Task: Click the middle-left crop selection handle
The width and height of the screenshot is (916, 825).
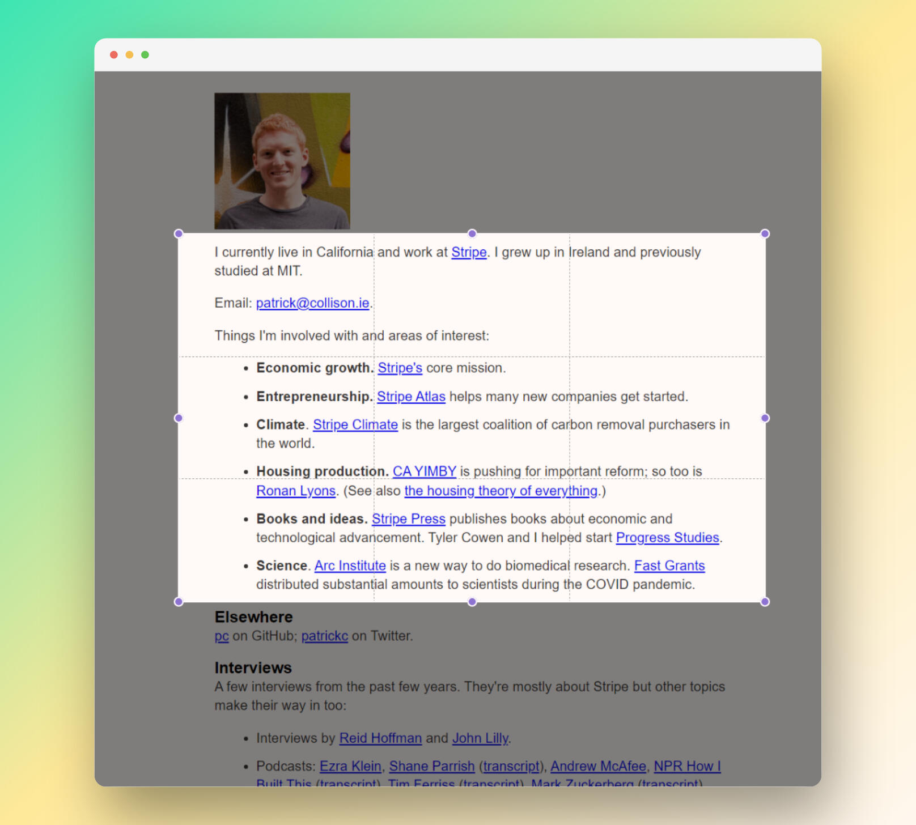Action: 179,418
